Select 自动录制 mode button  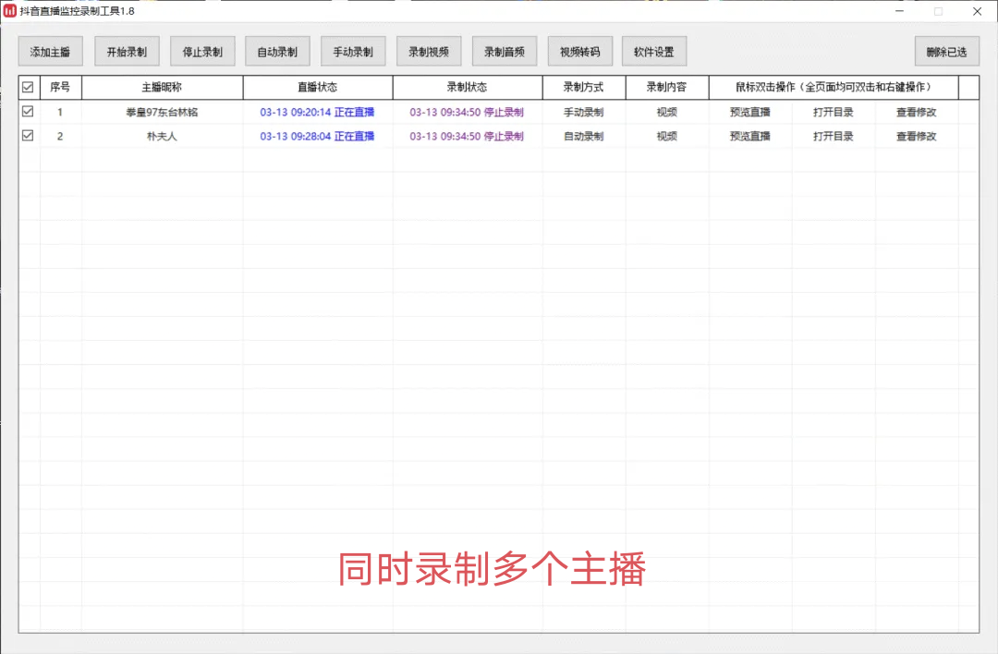[277, 52]
